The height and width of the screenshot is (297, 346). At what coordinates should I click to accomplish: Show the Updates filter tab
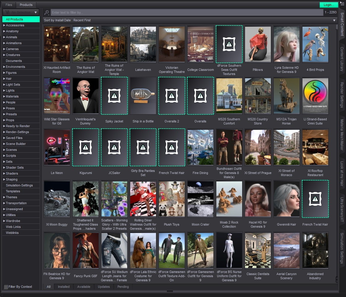104,287
